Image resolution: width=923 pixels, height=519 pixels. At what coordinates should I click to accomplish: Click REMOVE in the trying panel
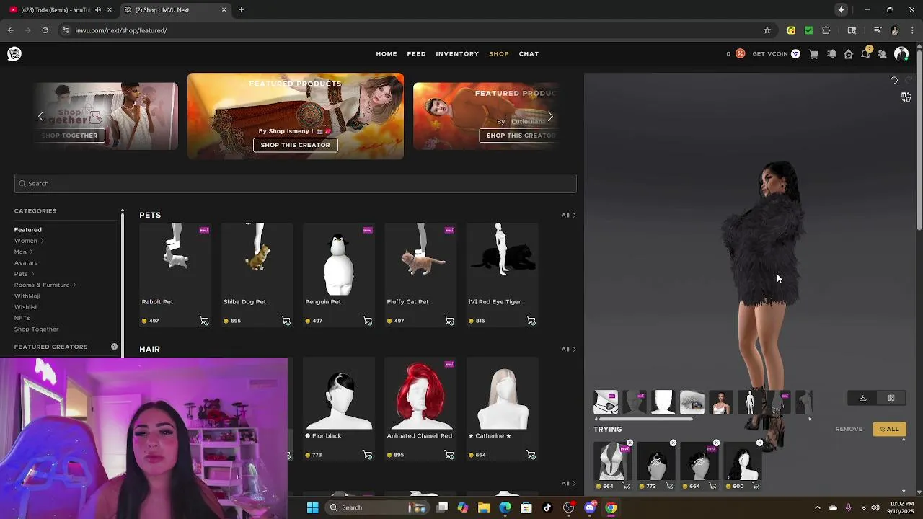coord(849,429)
